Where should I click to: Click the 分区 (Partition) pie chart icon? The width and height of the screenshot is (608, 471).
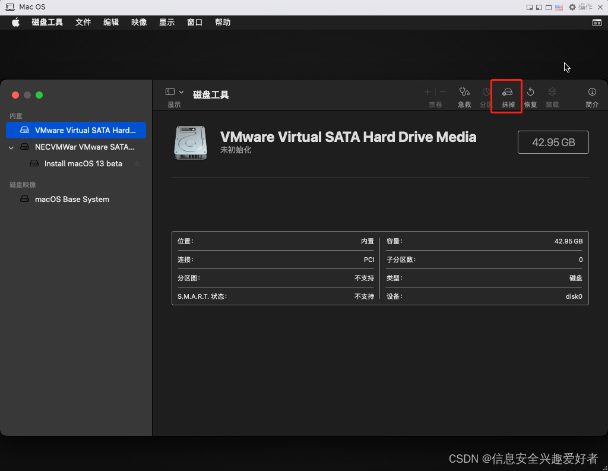point(486,92)
